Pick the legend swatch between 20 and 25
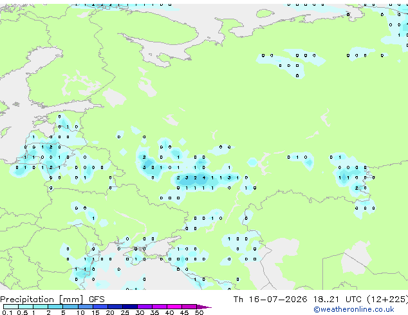This screenshot has width=408, height=315. pos(115,307)
